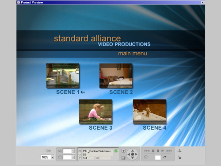Click the white input box in the transport panel
The height and width of the screenshot is (166, 221).
158,158
